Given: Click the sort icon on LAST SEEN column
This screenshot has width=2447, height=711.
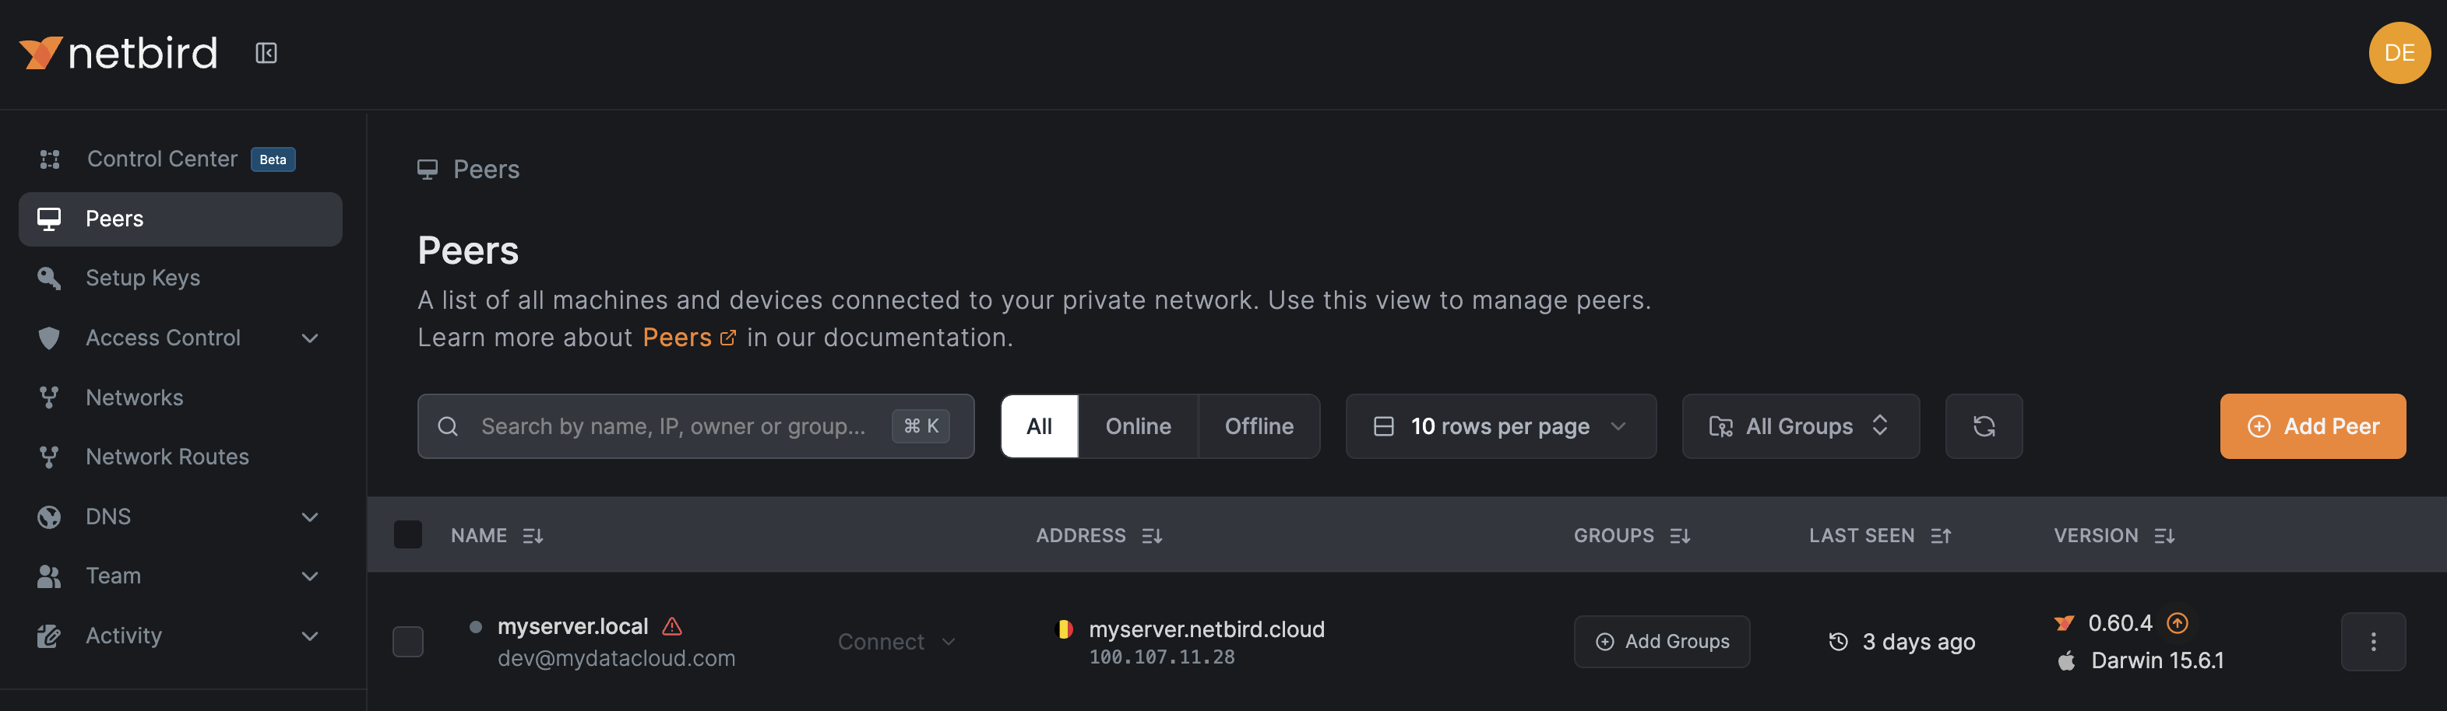Looking at the screenshot, I should [1941, 536].
